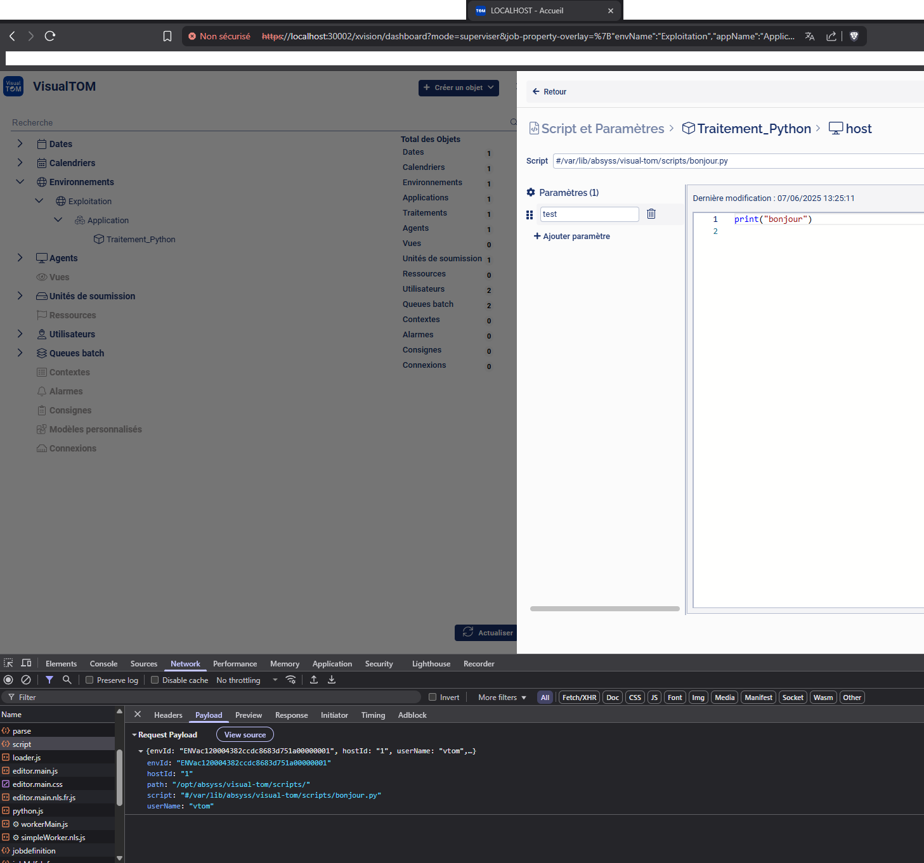This screenshot has height=863, width=924.
Task: Click the Agents monitor icon in tree
Action: pyautogui.click(x=42, y=258)
